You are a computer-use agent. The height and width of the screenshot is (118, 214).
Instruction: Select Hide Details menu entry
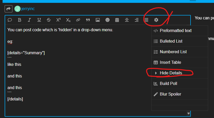click(x=180, y=73)
